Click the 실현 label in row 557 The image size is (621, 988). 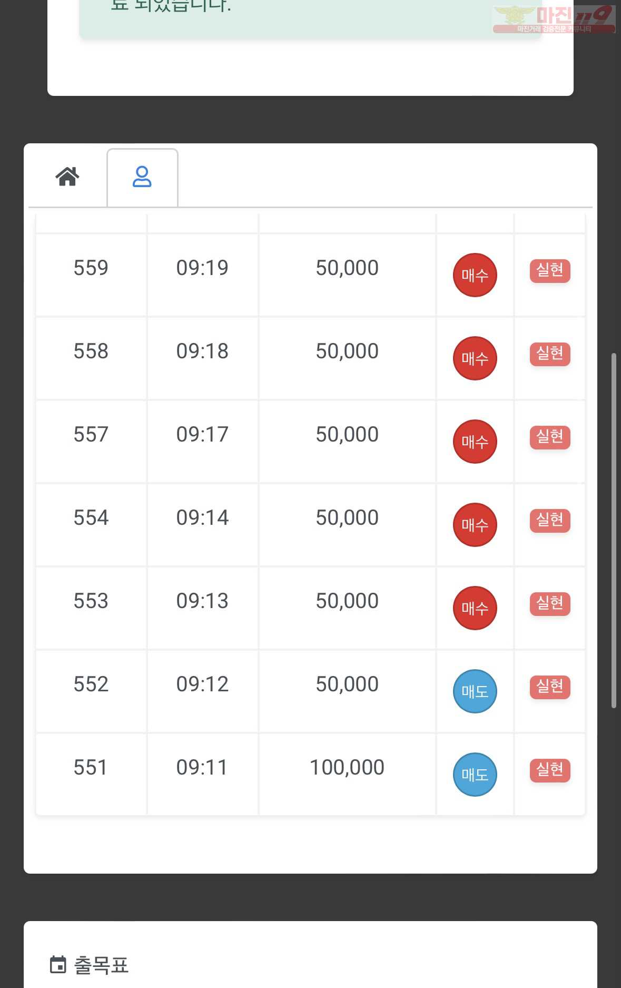[x=550, y=437]
